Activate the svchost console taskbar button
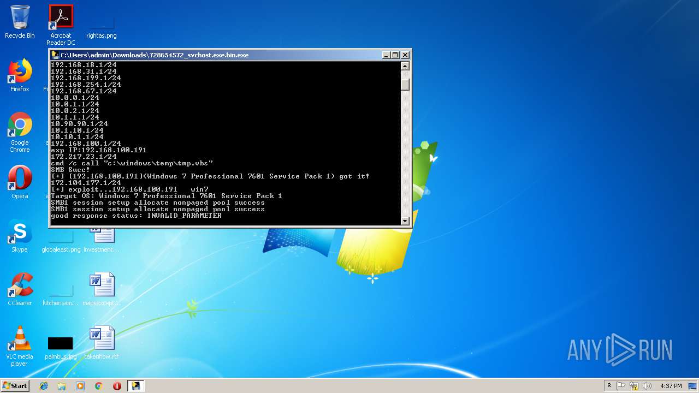 pos(135,386)
